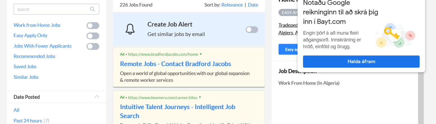Sort jobs by Relevance
Image resolution: width=436 pixels, height=124 pixels.
point(232,5)
